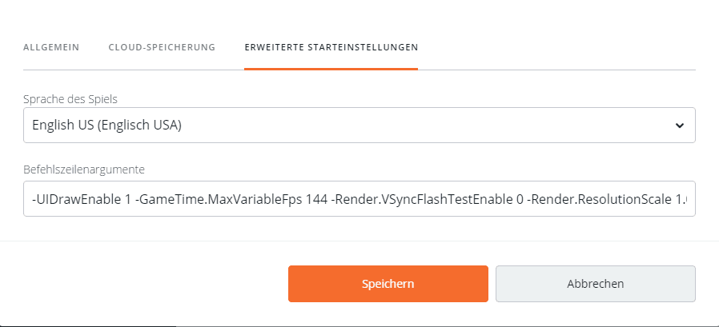Image resolution: width=719 pixels, height=327 pixels.
Task: Switch to the Allgemein tab
Action: click(51, 47)
